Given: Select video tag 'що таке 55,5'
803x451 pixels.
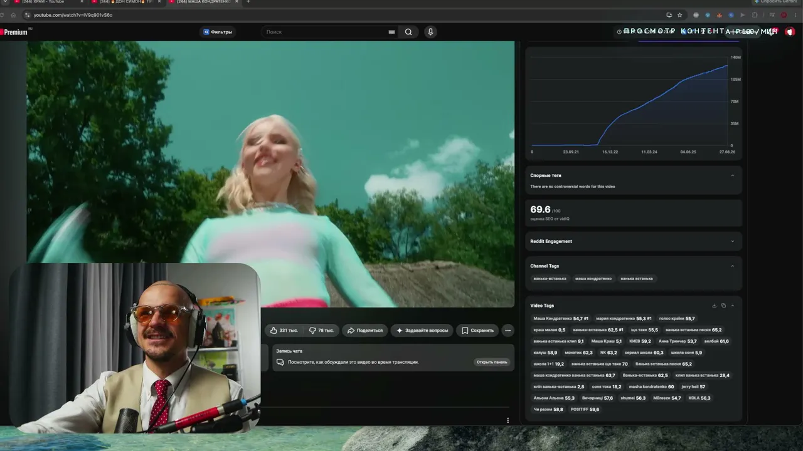Looking at the screenshot, I should [x=644, y=329].
